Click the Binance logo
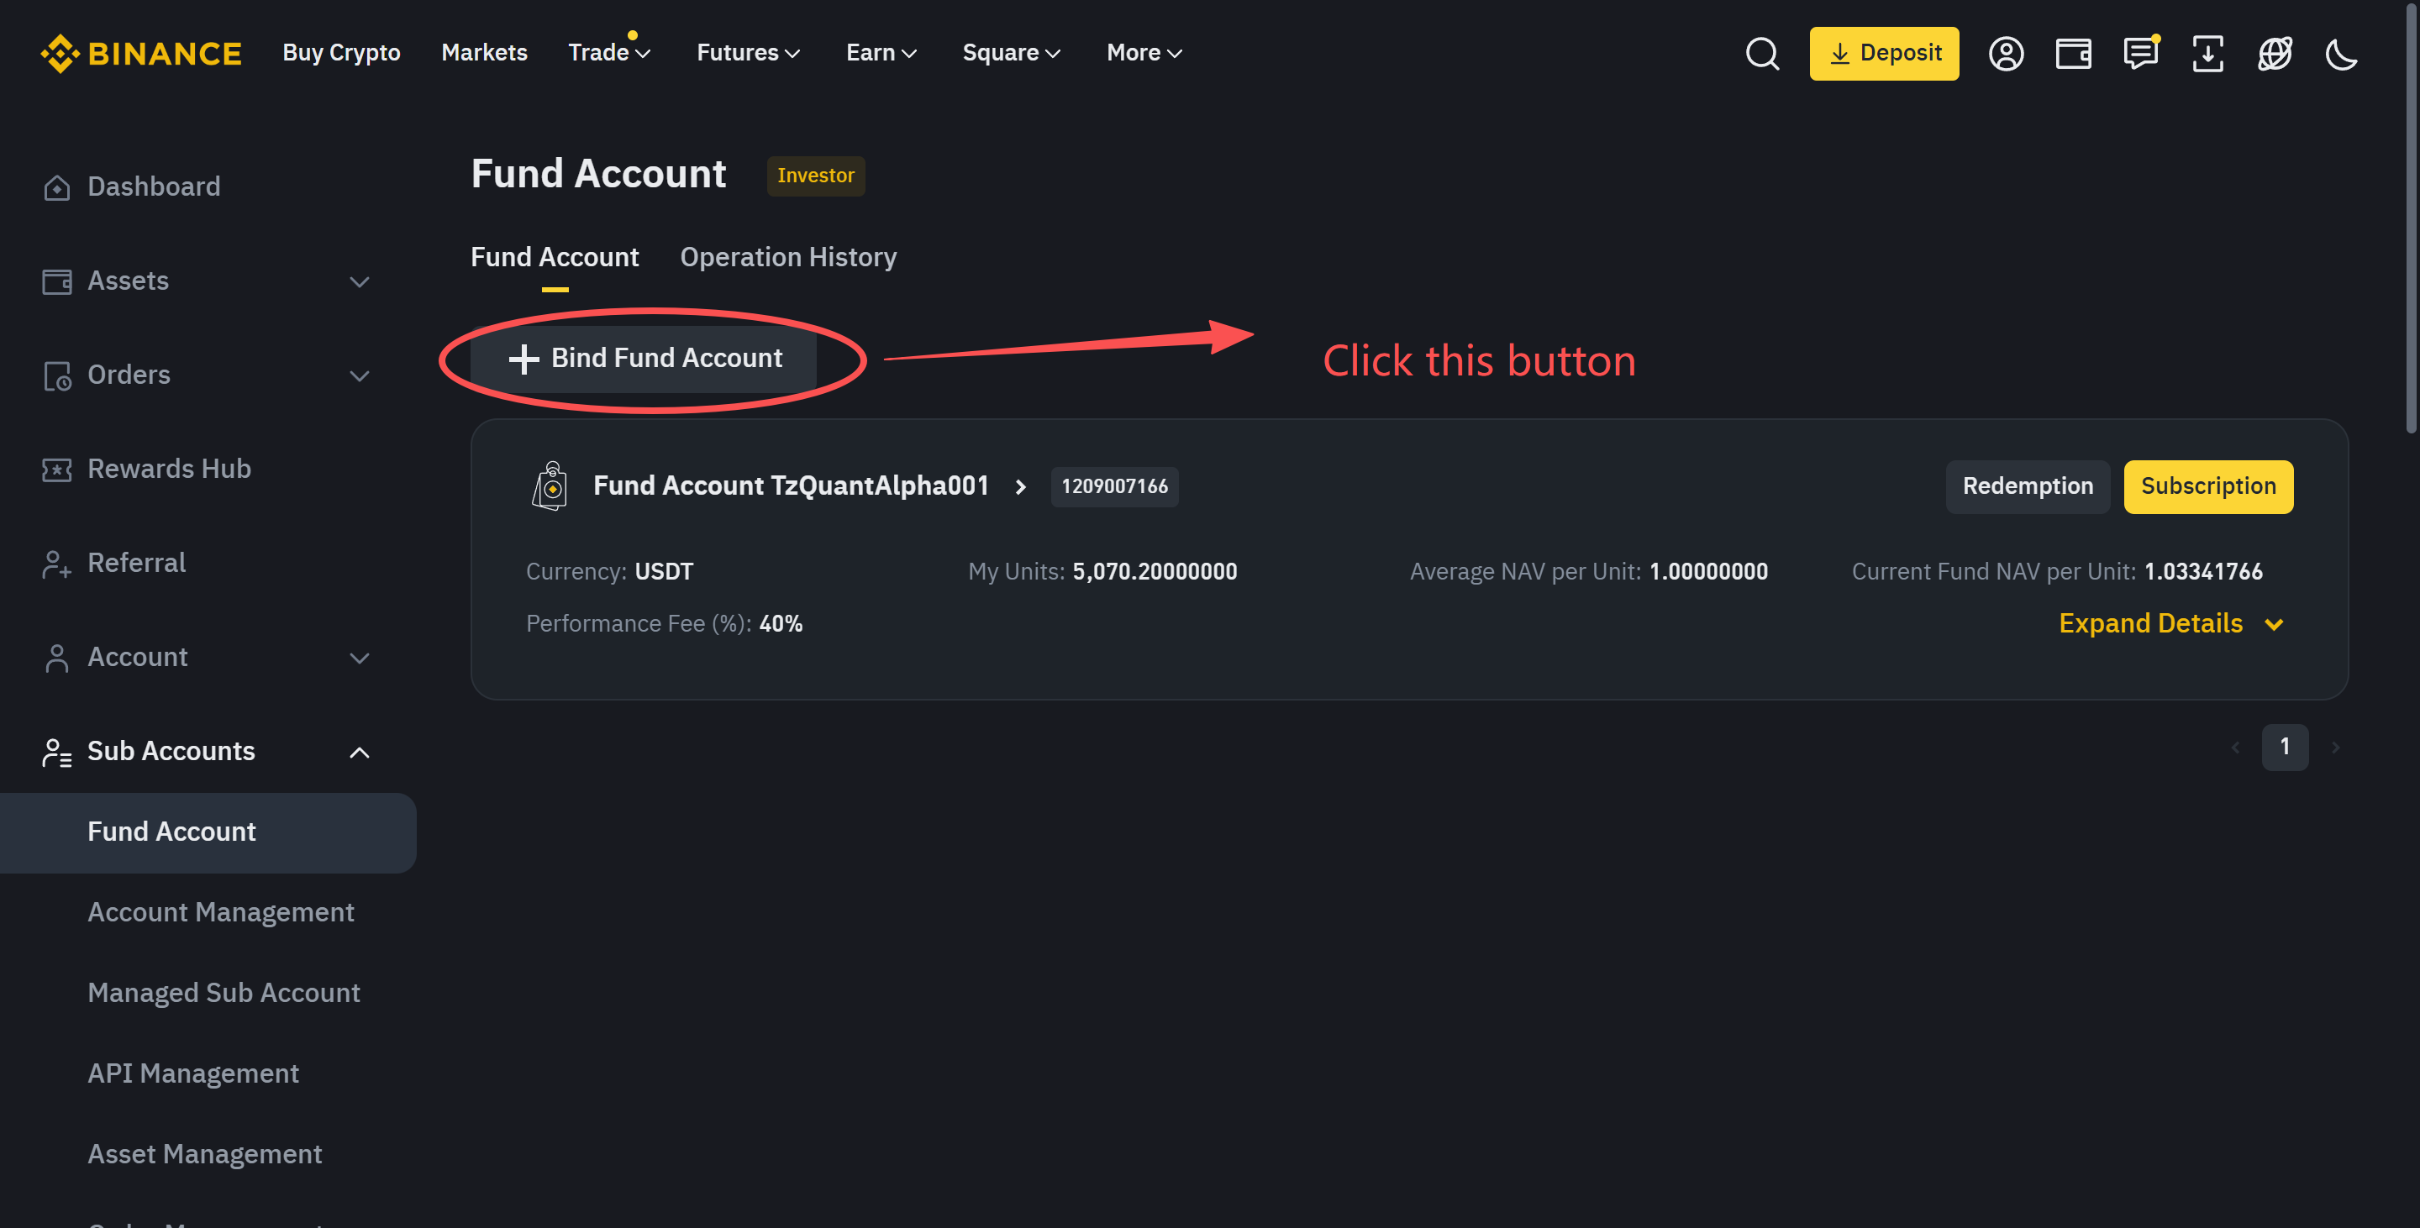Image resolution: width=2420 pixels, height=1228 pixels. pos(141,54)
